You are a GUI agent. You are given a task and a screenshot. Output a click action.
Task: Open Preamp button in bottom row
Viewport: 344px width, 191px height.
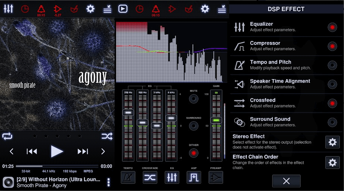coord(216,178)
